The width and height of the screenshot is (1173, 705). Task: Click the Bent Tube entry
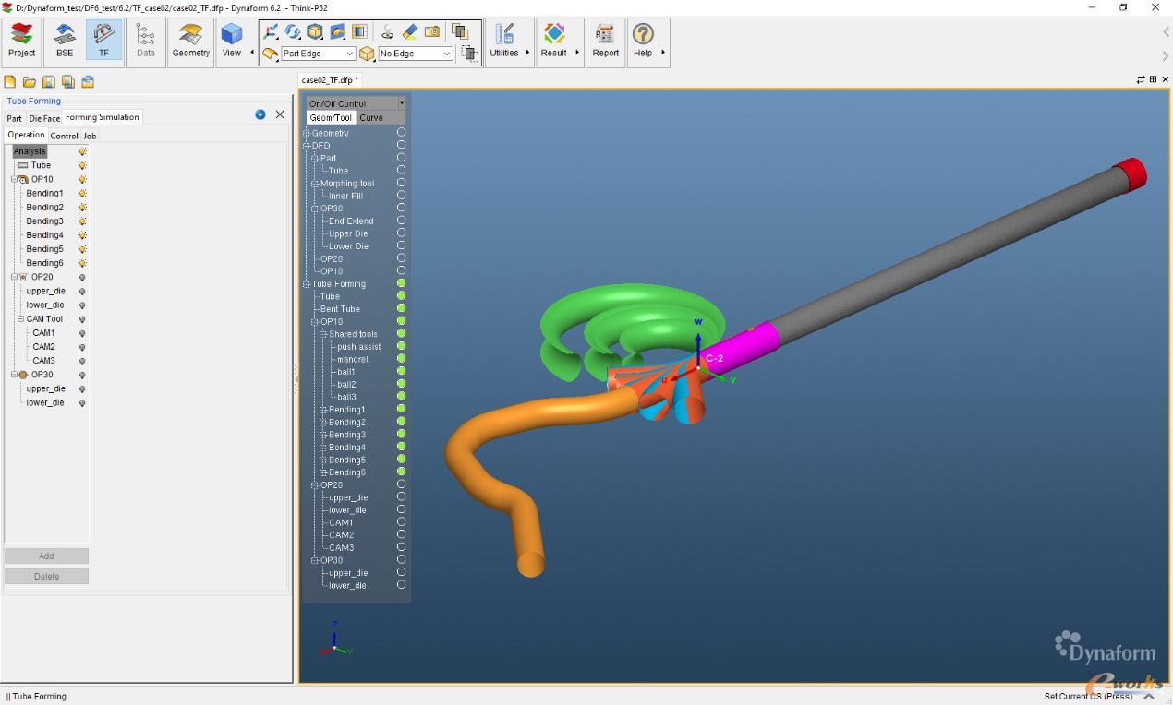point(340,309)
